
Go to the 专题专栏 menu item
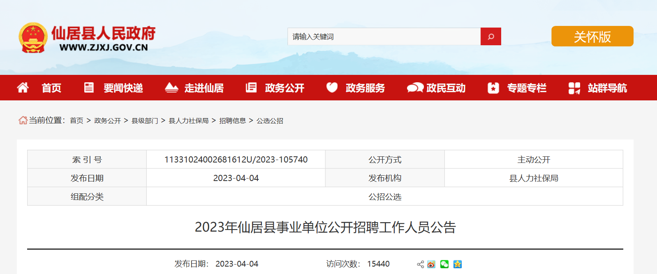pos(526,88)
